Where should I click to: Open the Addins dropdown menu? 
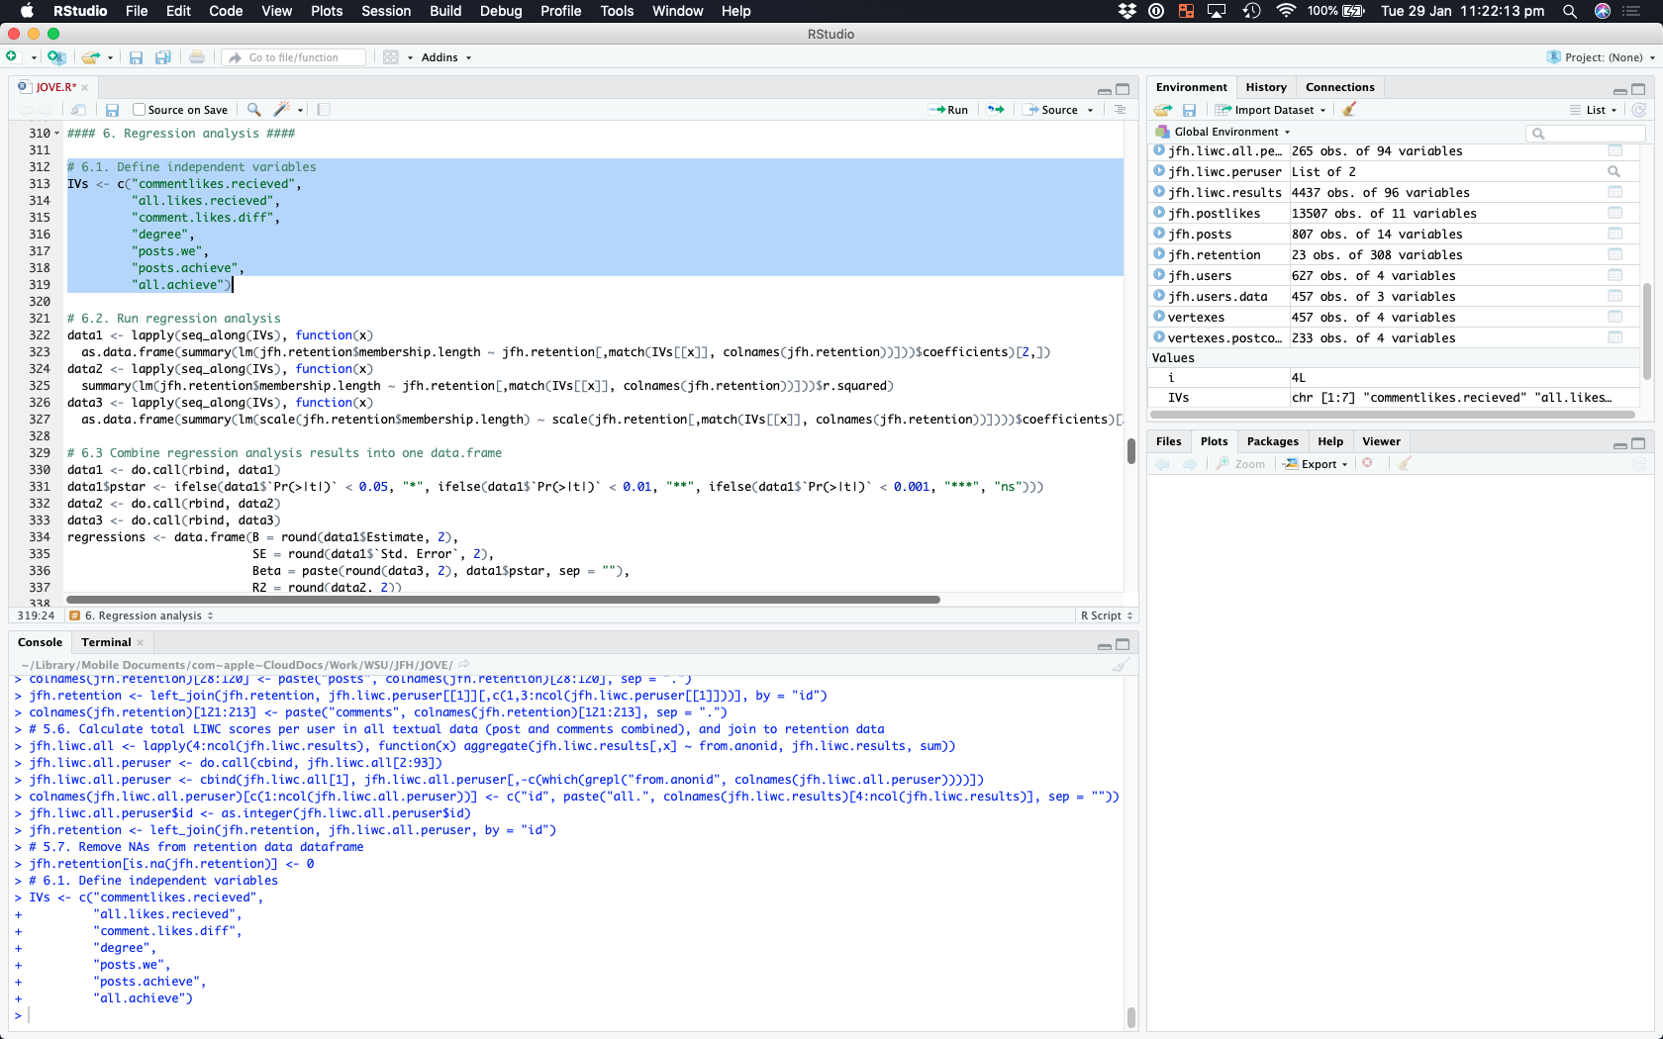[445, 57]
